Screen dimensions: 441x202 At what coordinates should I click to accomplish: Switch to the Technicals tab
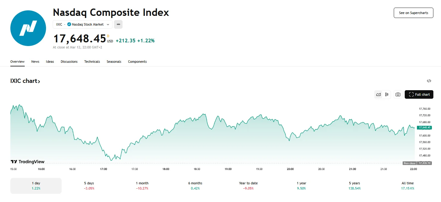click(92, 62)
